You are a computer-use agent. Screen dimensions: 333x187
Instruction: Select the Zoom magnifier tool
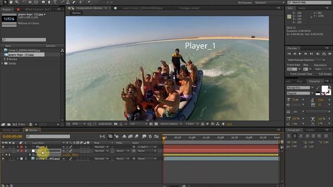click(x=17, y=2)
